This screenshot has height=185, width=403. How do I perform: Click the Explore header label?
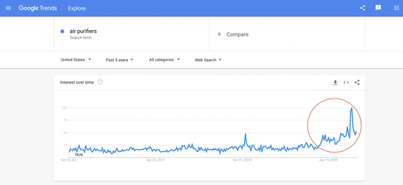[x=77, y=8]
